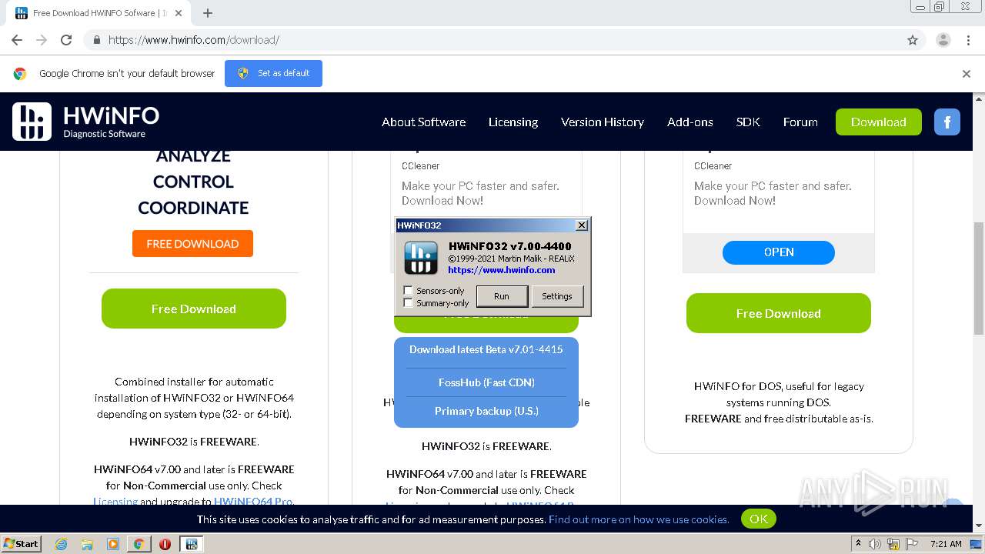Open the media player taskbar icon
Viewport: 985px width, 554px height.
113,544
